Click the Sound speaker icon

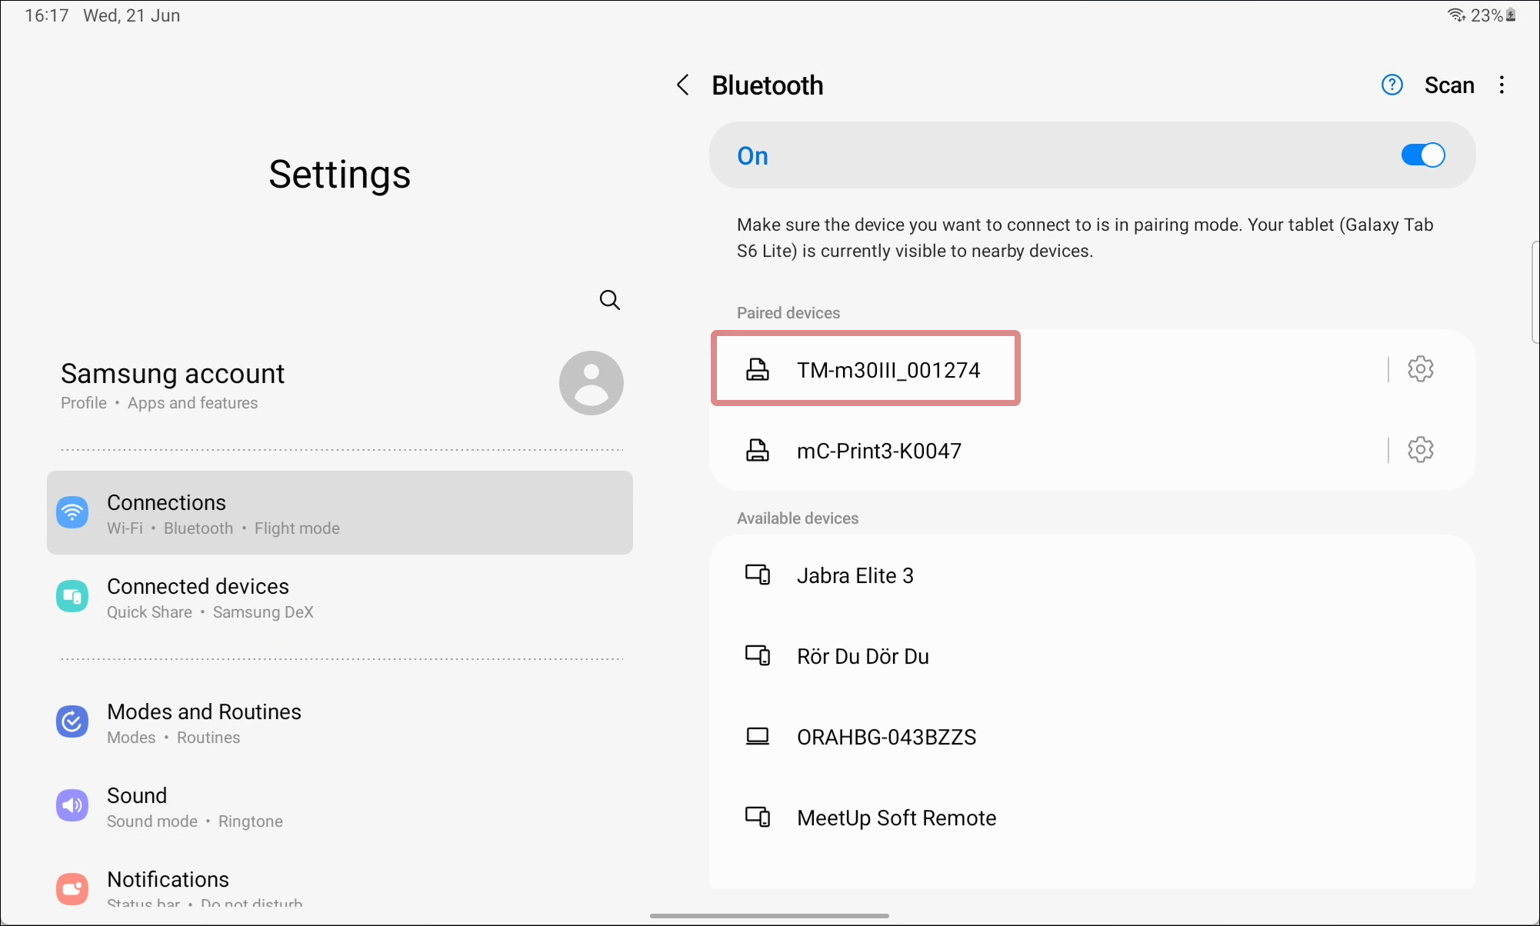coord(72,805)
